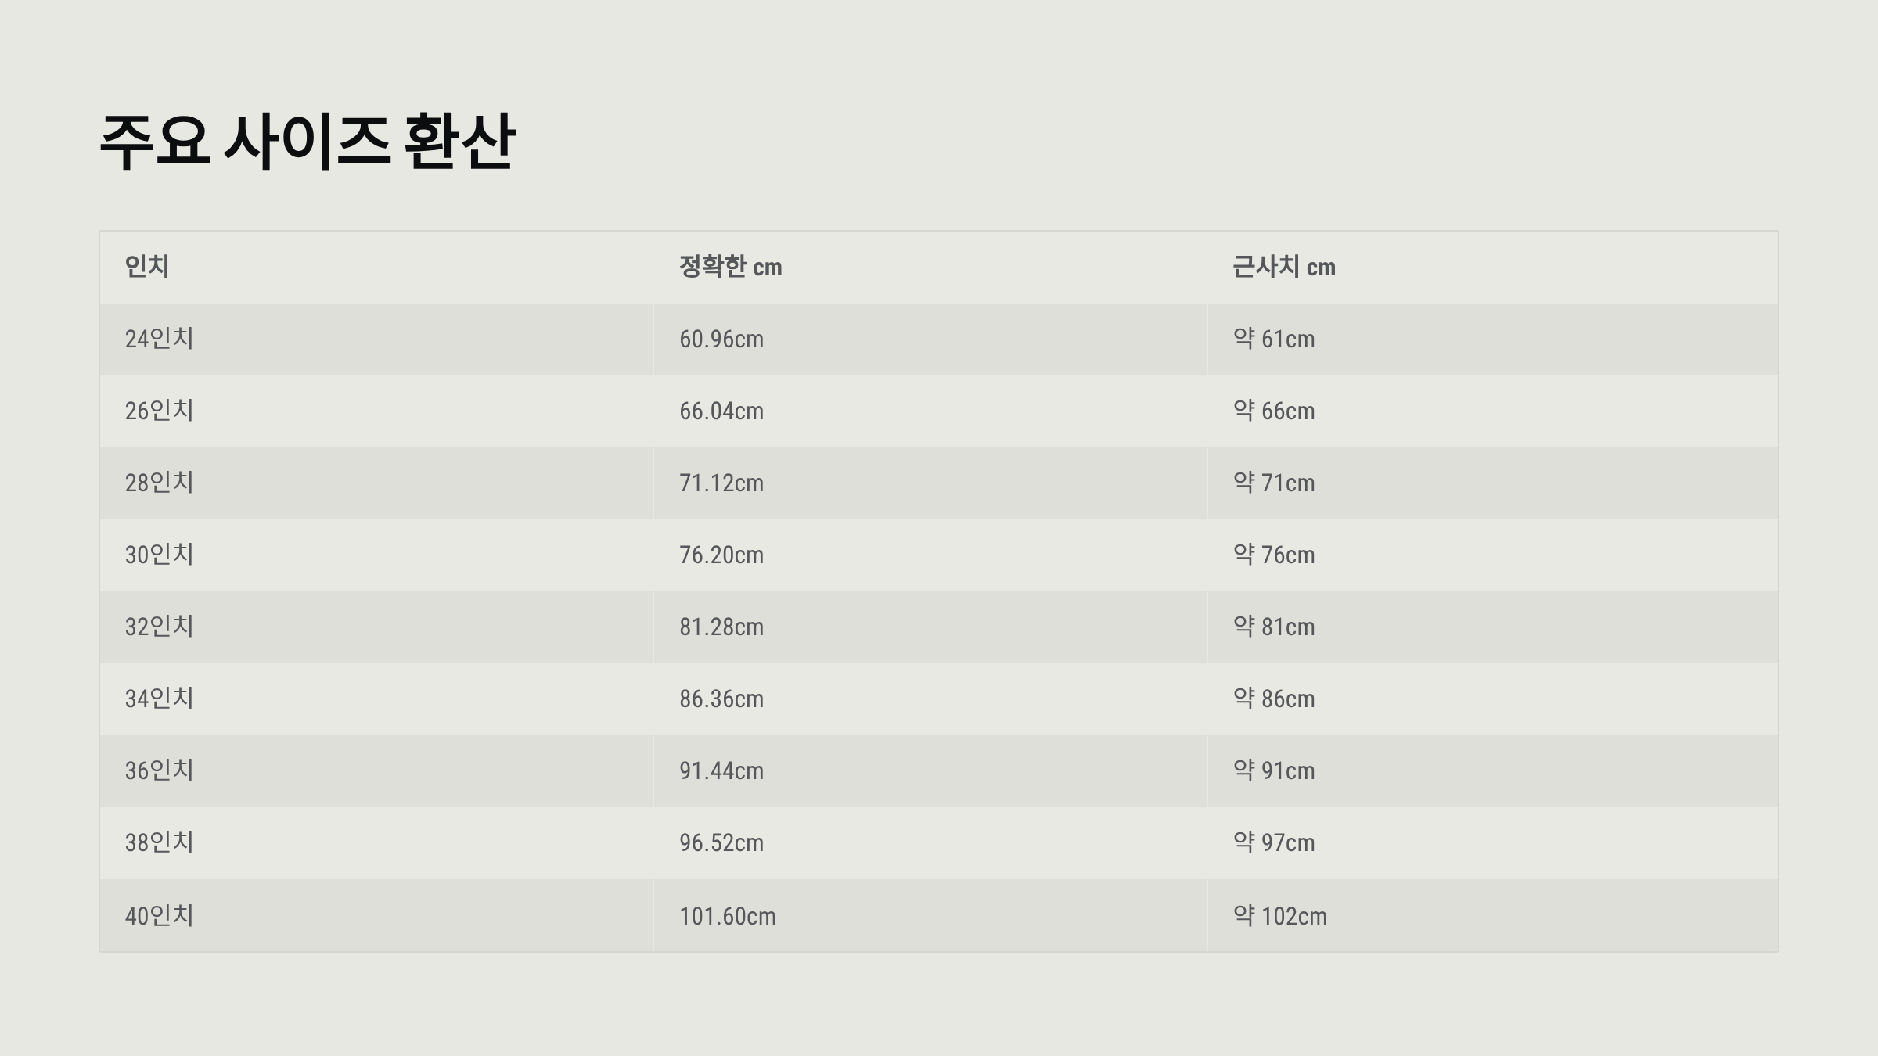Click the 인치 column header
Viewport: 1878px width, 1056px height.
coord(147,267)
